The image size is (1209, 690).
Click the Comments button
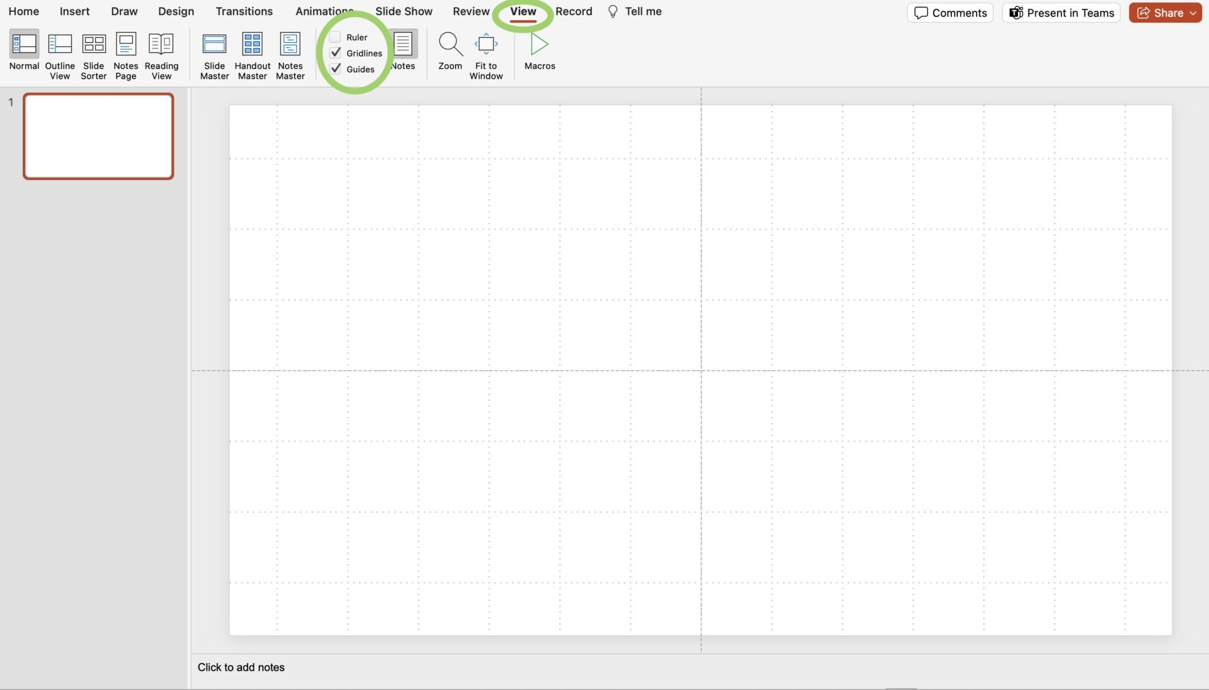950,13
